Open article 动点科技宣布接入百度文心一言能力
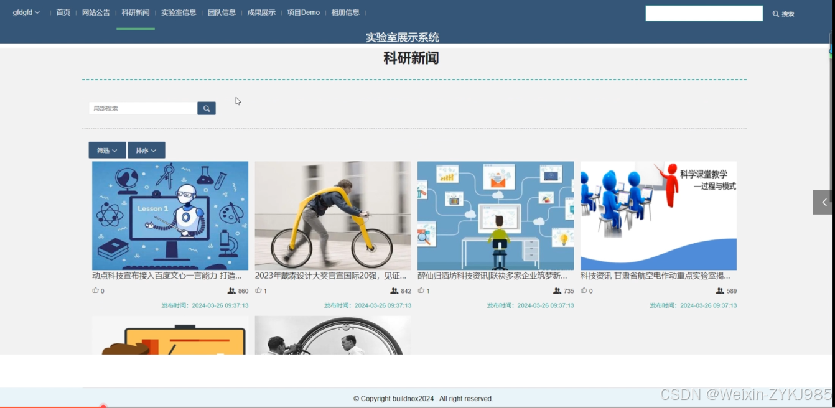The width and height of the screenshot is (835, 408). click(x=167, y=276)
